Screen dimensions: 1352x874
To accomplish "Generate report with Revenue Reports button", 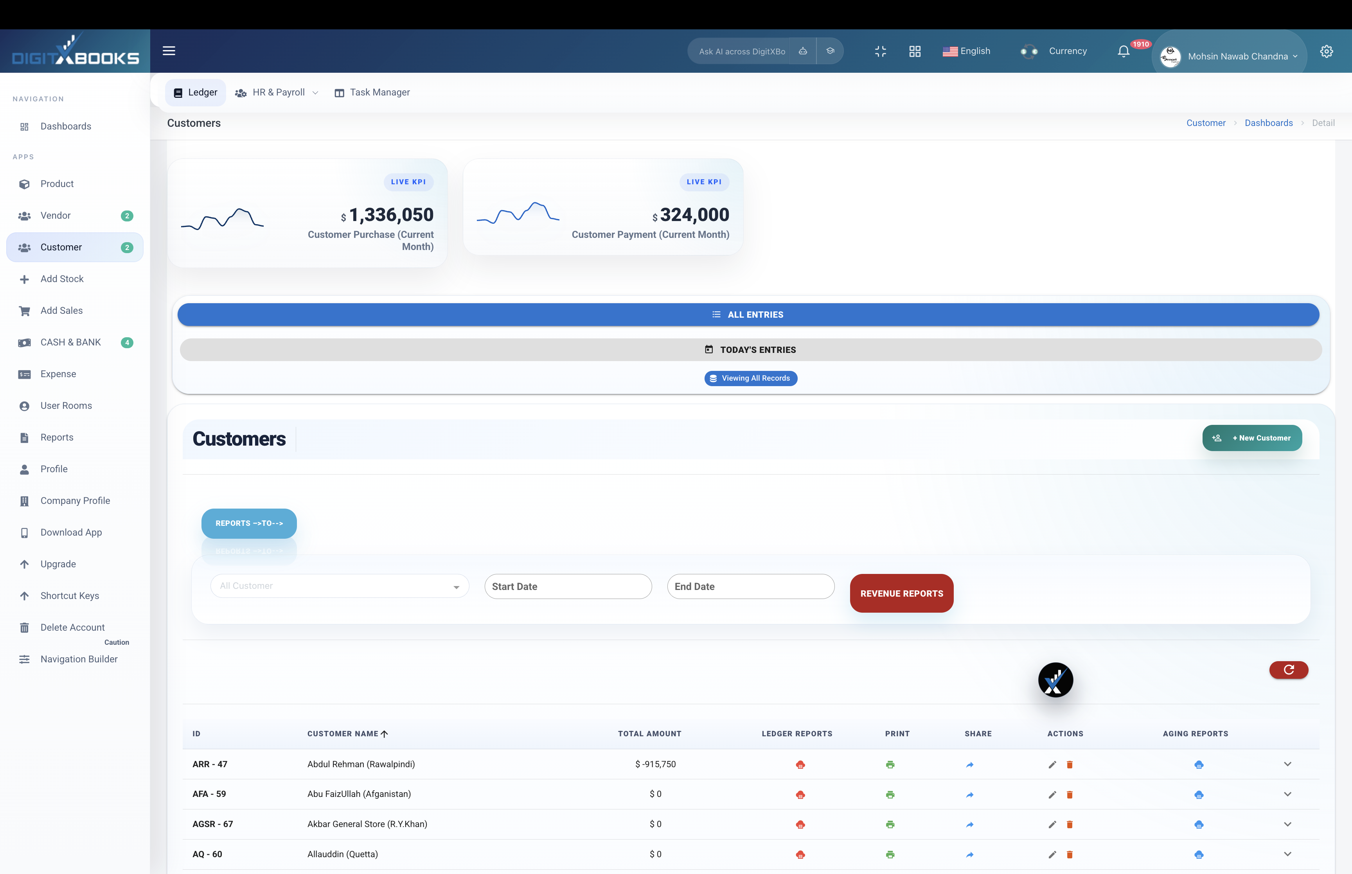I will click(901, 593).
